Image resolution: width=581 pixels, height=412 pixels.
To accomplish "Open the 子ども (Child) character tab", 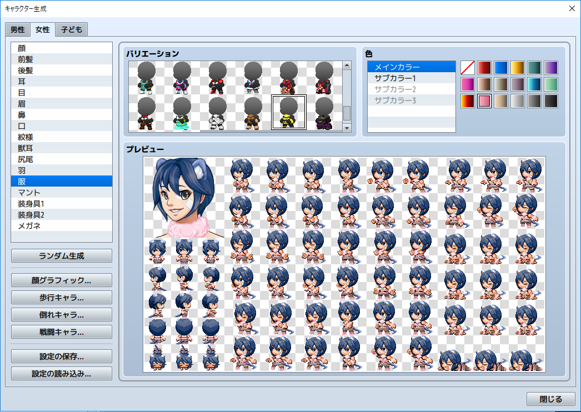I will click(71, 29).
